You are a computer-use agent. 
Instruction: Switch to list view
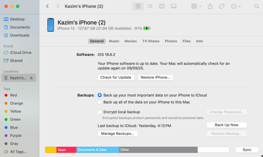pyautogui.click(x=150, y=6)
